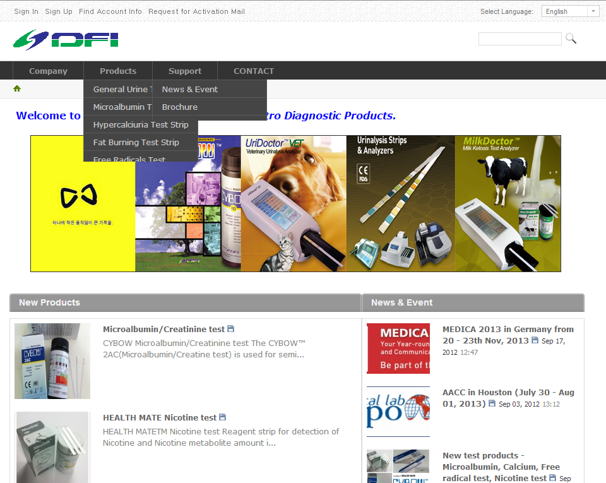The height and width of the screenshot is (483, 606).
Task: Go to home via green house icon
Action: pos(17,88)
